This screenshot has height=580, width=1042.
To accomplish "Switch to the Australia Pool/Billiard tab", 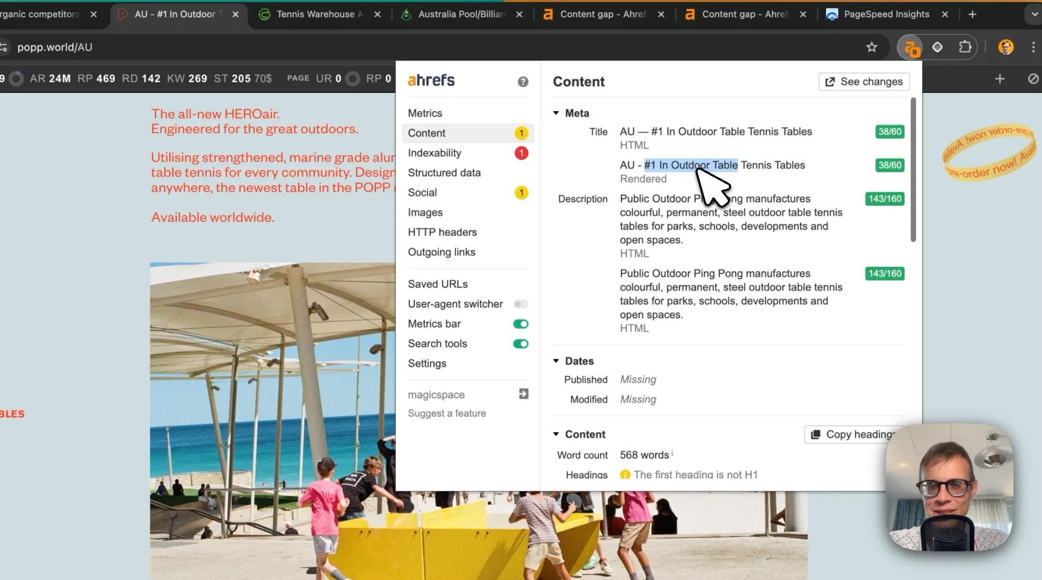I will [462, 15].
